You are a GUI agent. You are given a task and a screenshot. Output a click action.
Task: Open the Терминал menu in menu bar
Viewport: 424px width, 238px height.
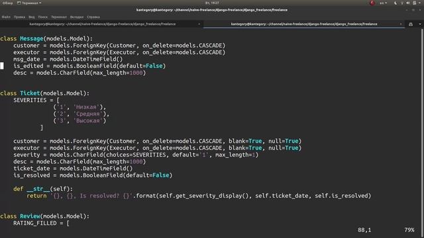point(59,17)
